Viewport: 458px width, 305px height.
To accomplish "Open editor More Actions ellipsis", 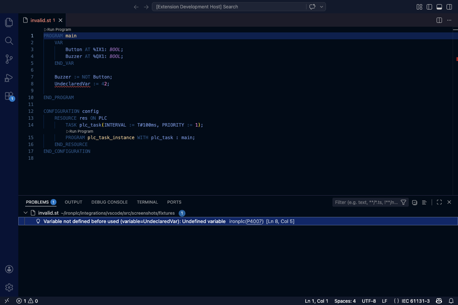I will [449, 20].
